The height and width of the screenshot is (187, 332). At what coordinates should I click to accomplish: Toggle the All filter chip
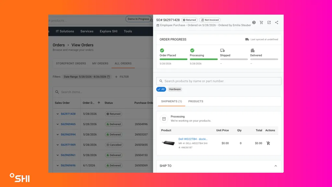[x=161, y=89]
